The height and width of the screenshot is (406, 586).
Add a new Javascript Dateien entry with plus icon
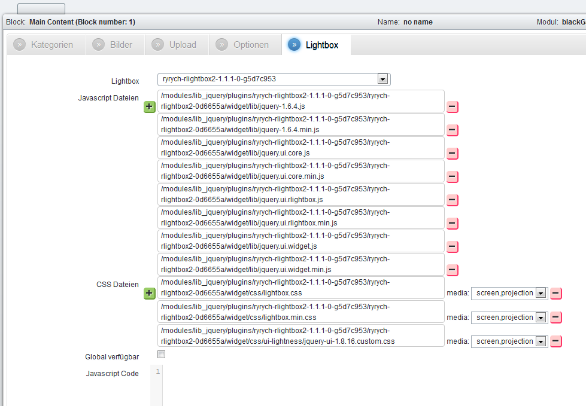[x=150, y=107]
